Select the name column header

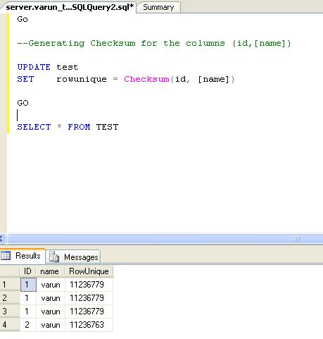(x=50, y=271)
